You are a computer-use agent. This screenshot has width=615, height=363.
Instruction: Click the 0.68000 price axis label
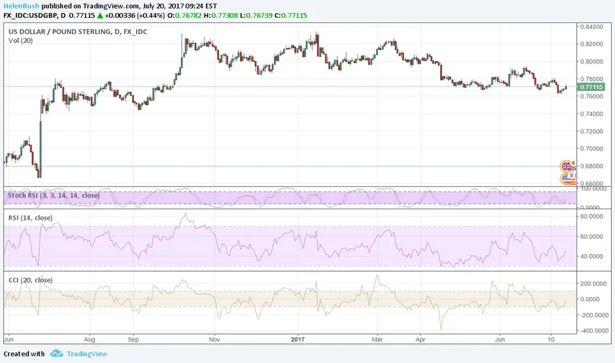coord(591,166)
